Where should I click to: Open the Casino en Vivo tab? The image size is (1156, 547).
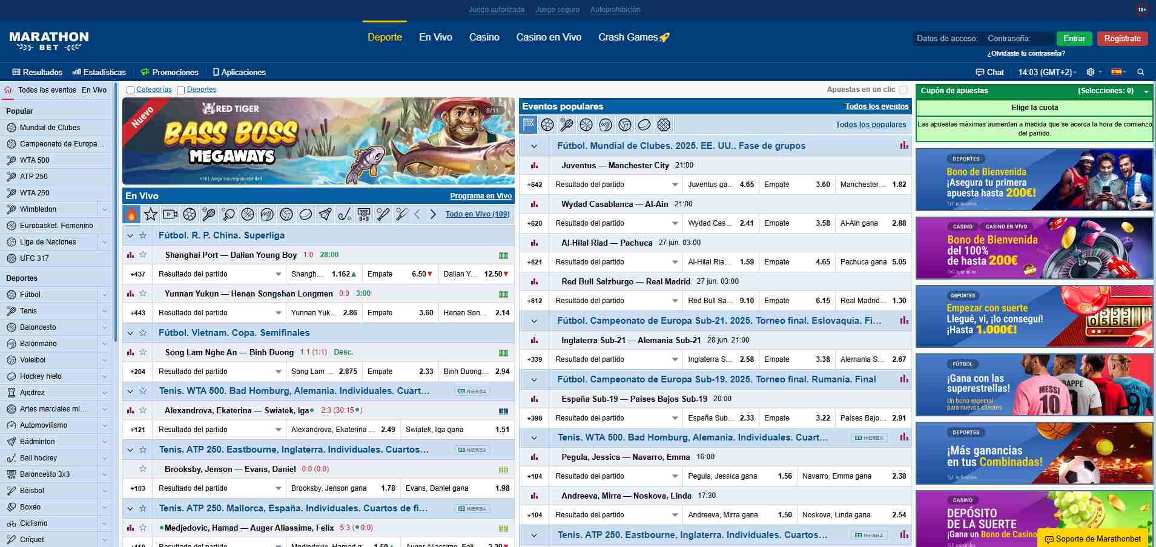pos(549,38)
